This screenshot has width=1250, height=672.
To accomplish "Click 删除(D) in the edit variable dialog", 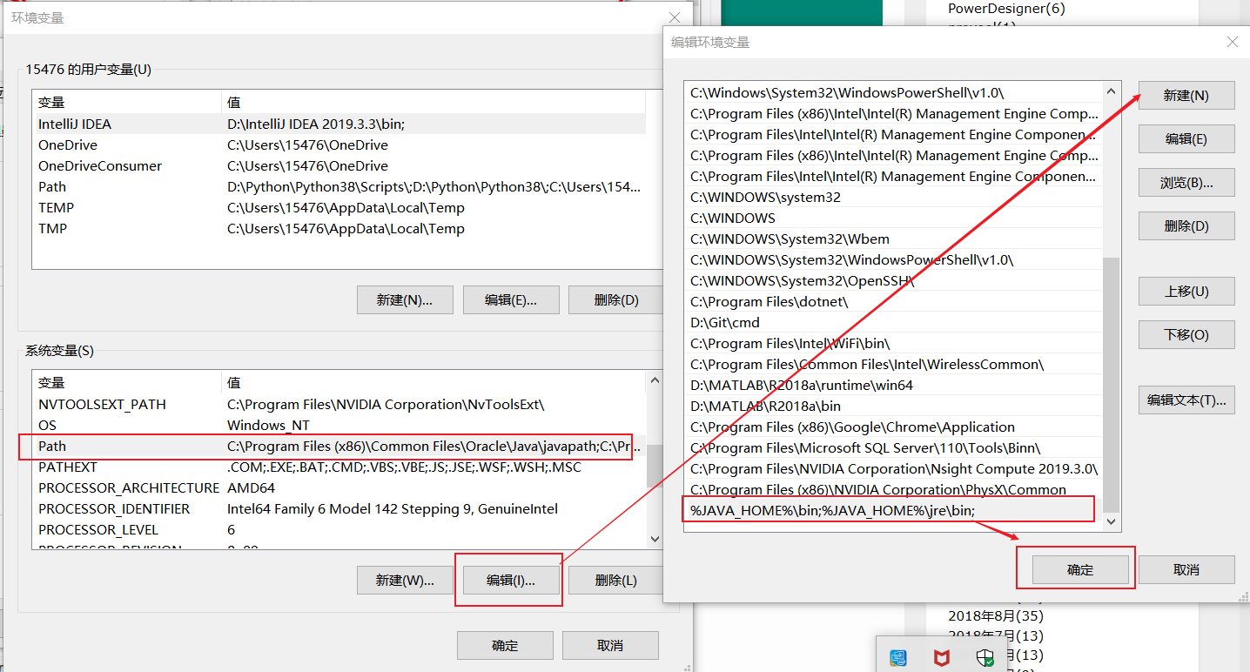I will click(1186, 226).
